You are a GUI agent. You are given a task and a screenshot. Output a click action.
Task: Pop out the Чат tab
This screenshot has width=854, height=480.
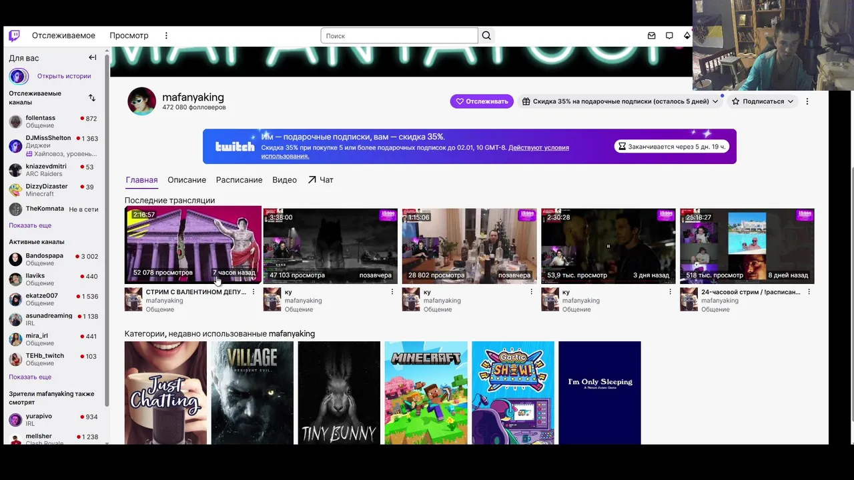click(x=320, y=180)
